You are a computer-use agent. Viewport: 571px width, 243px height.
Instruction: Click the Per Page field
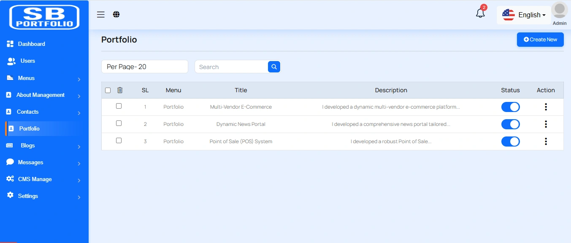click(x=144, y=67)
